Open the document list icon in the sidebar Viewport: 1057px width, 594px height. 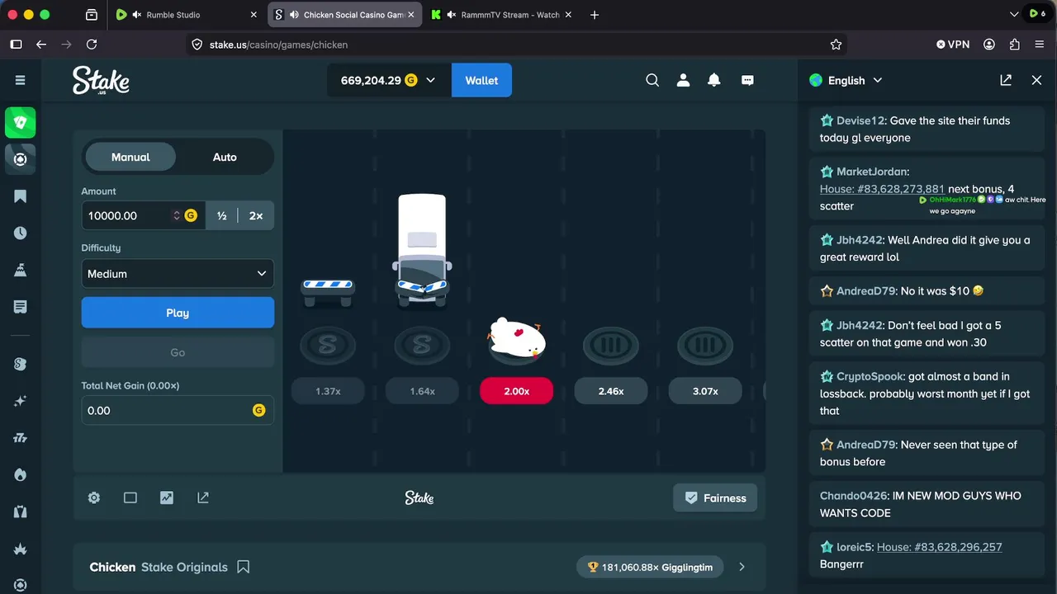[x=21, y=307]
